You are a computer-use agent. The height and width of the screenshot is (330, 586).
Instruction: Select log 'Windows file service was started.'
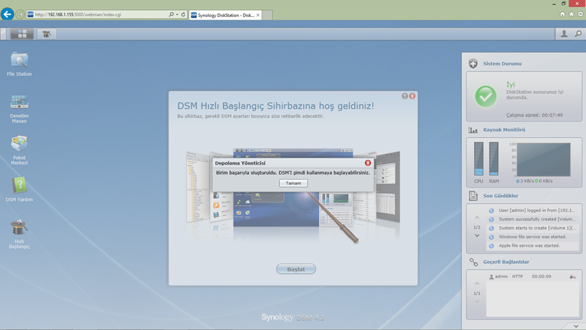click(533, 237)
